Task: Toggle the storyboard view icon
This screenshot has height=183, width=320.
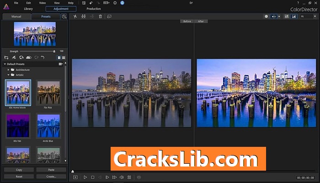Action: tap(287, 16)
